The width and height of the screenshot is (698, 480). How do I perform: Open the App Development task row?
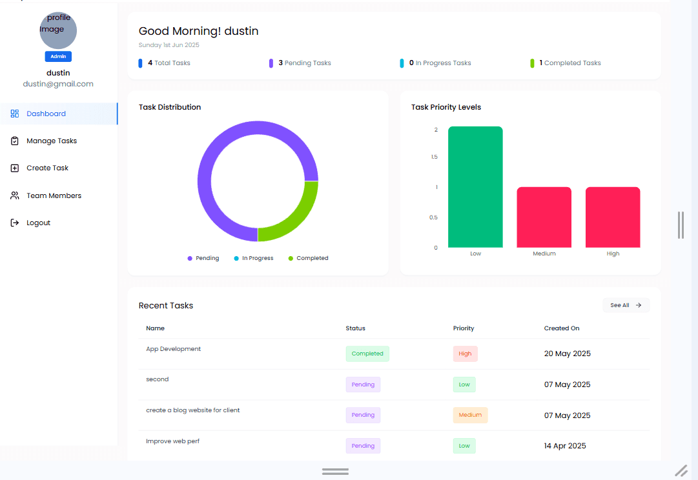394,354
